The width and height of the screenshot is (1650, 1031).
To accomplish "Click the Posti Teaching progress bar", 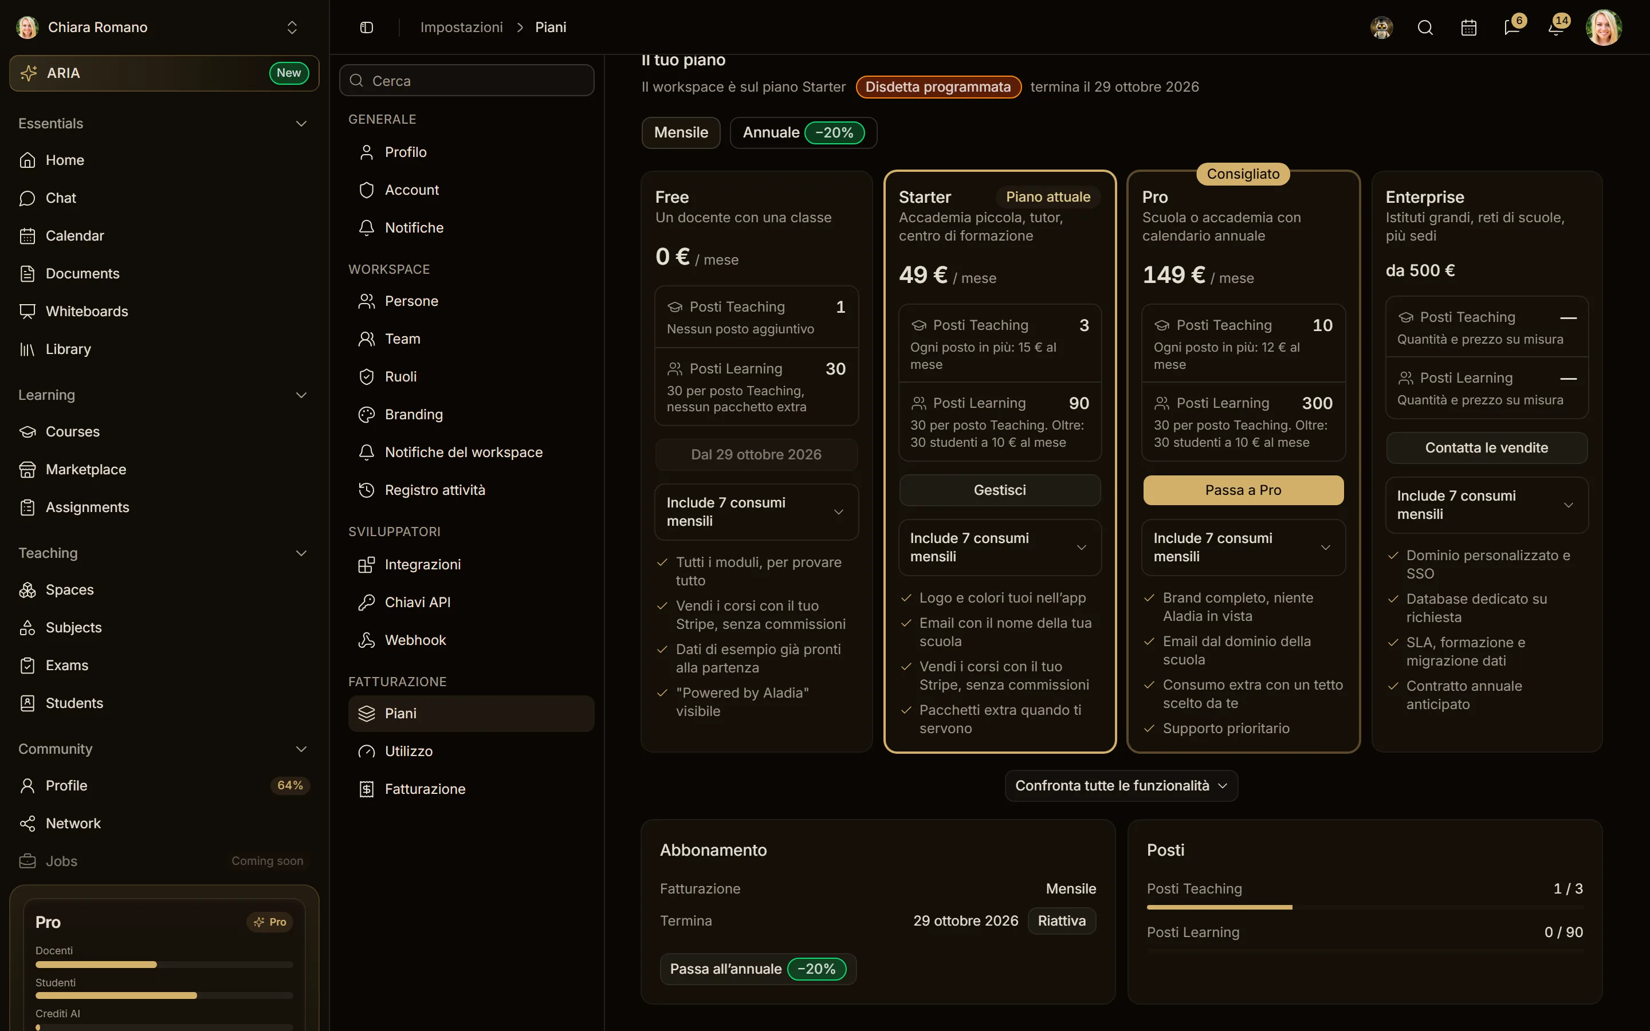I will point(1364,907).
